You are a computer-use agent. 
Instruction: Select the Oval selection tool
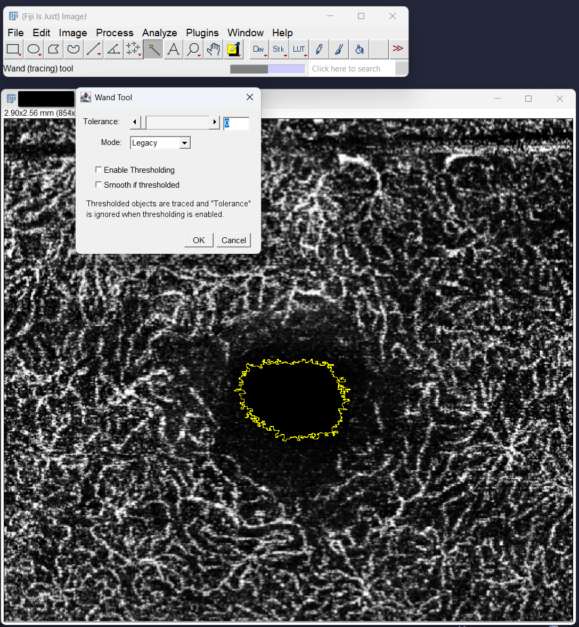(x=34, y=49)
